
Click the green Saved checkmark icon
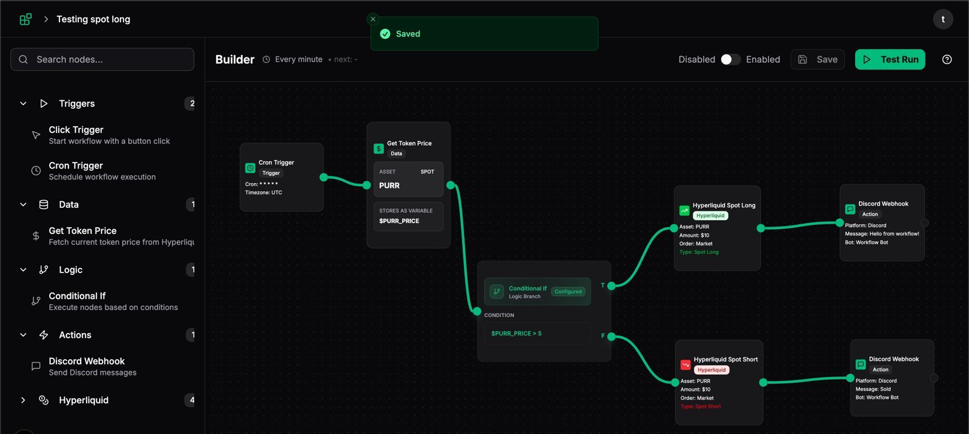click(x=385, y=34)
